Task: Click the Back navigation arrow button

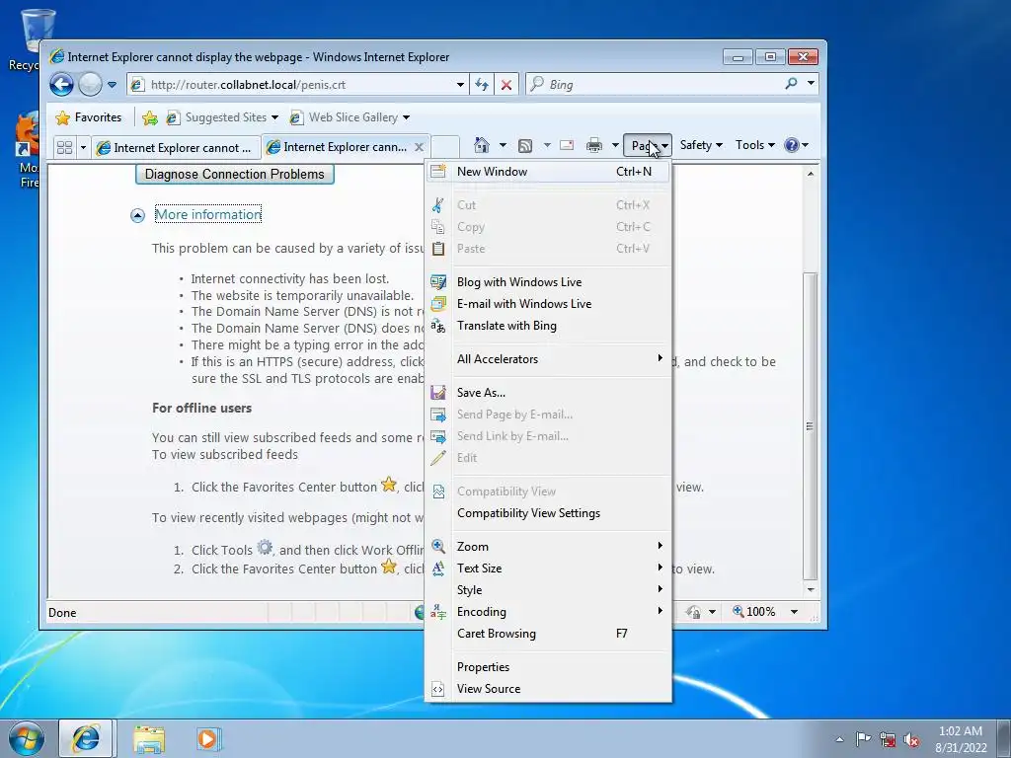Action: tap(62, 85)
